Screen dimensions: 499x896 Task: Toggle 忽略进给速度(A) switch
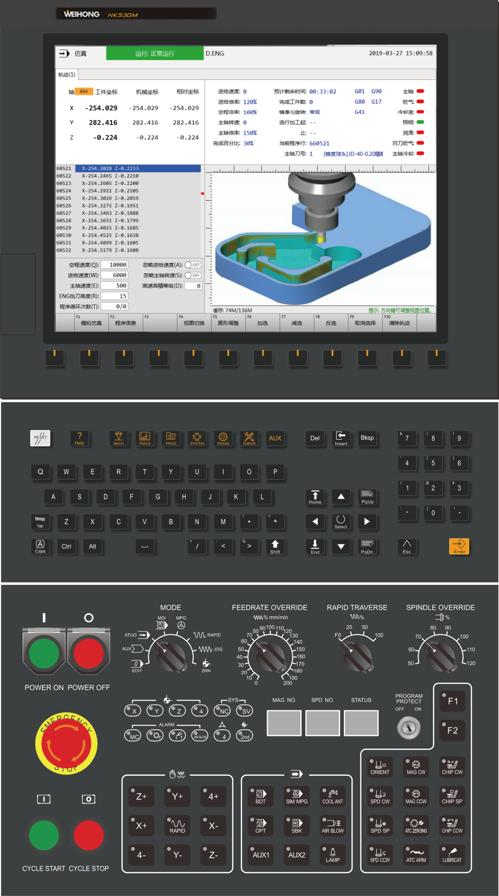click(x=193, y=265)
